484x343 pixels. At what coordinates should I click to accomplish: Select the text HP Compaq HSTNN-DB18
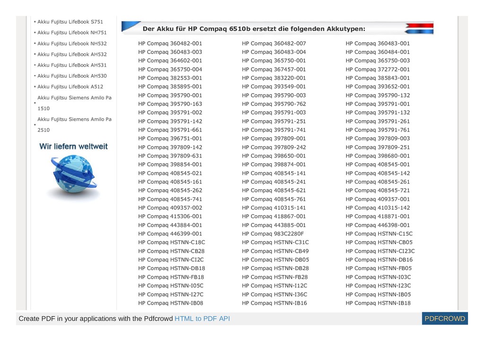(x=172, y=269)
